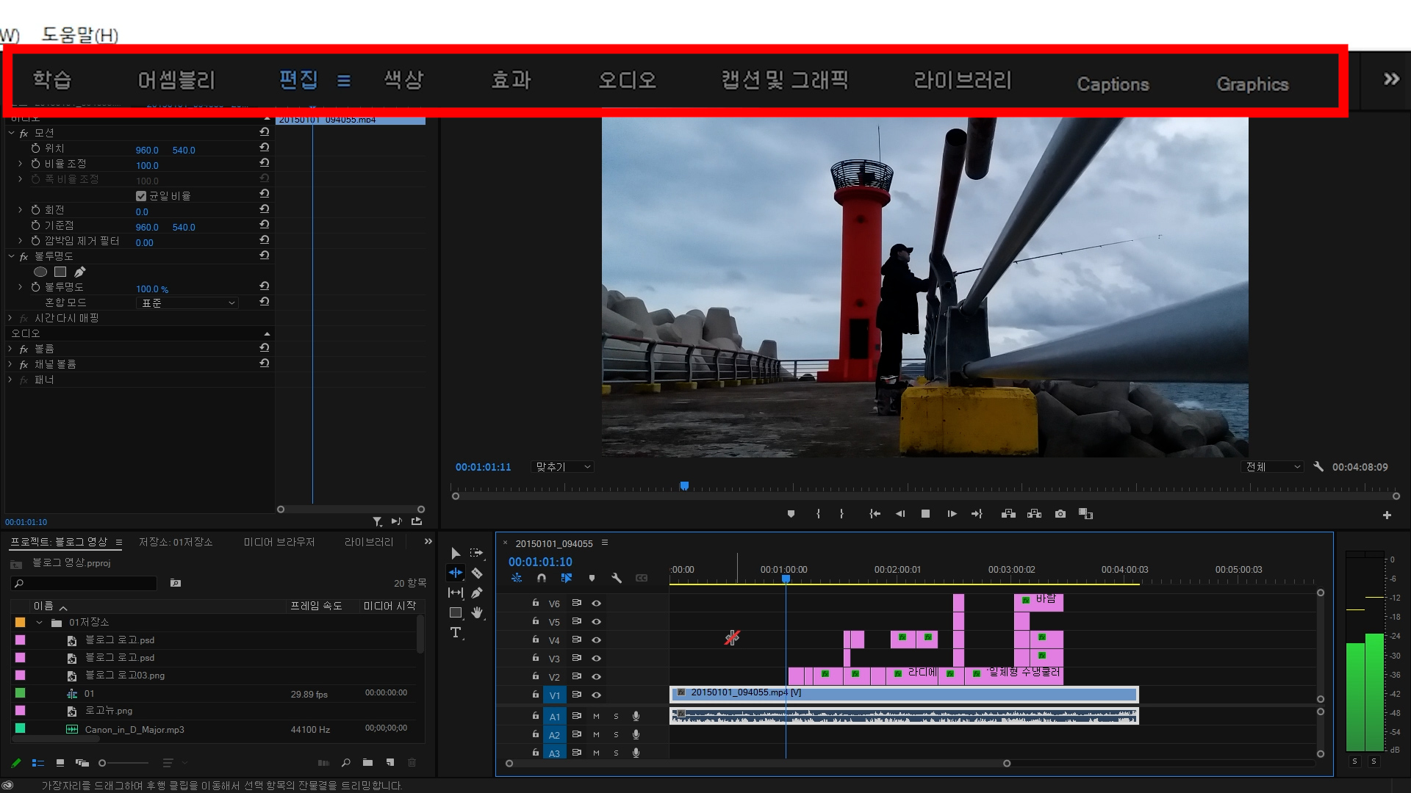This screenshot has height=793, width=1411.
Task: Expand the 시간 다시 매핑 effect
Action: (10, 318)
